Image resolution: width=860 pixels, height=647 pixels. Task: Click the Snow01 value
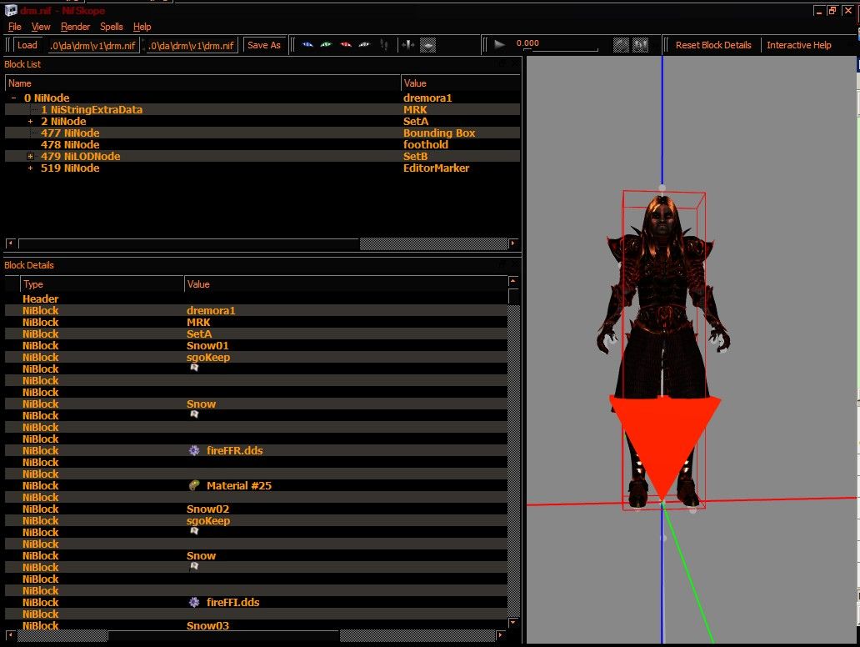click(x=207, y=346)
